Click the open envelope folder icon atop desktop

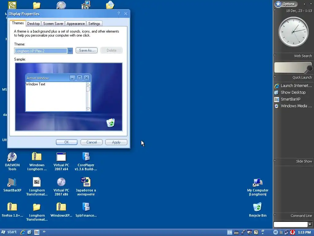[110, 5]
